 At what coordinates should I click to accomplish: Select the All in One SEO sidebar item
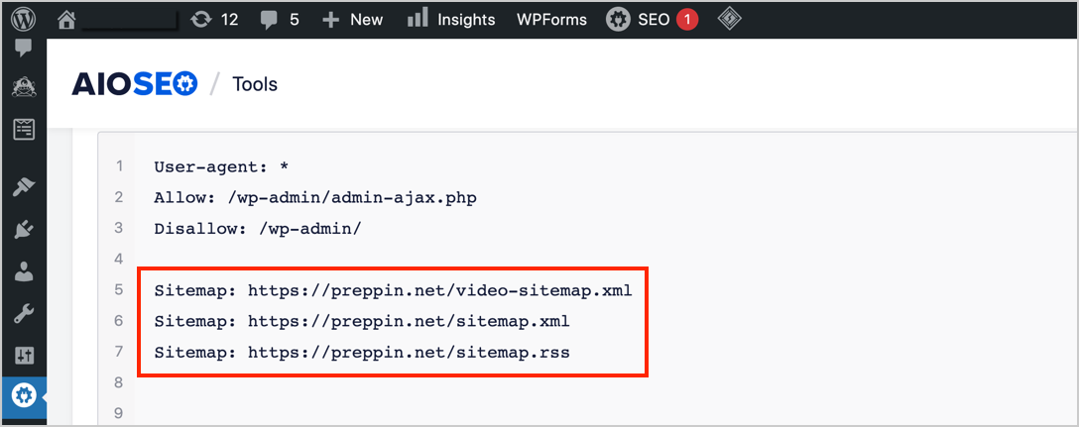point(22,395)
